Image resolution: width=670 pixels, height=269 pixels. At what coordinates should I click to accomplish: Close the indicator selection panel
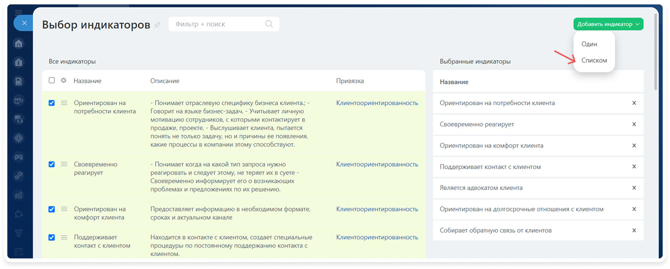pos(24,23)
